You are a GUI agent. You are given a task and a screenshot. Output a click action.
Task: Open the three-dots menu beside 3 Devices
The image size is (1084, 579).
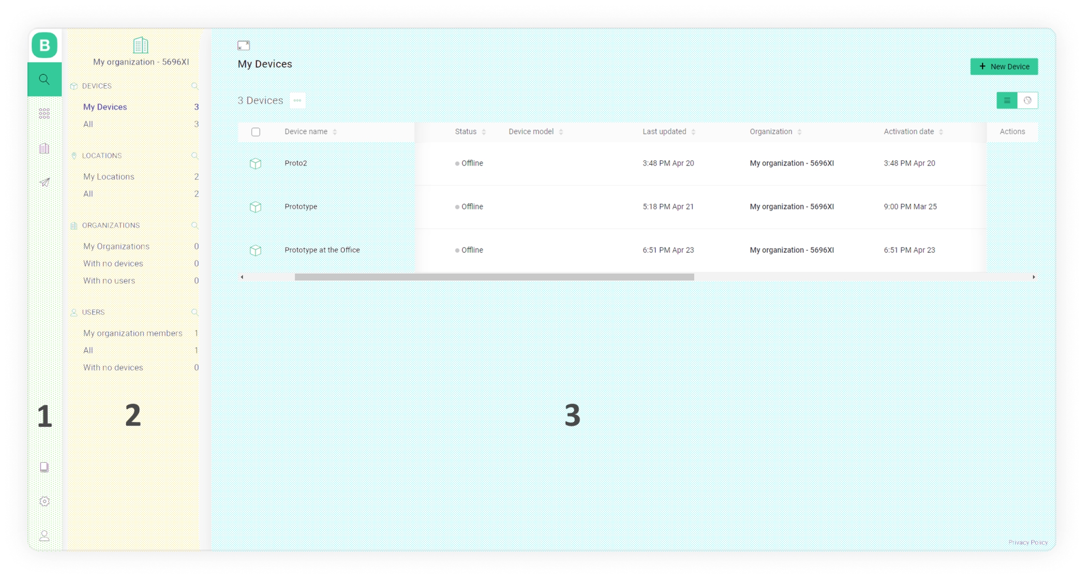pyautogui.click(x=297, y=100)
